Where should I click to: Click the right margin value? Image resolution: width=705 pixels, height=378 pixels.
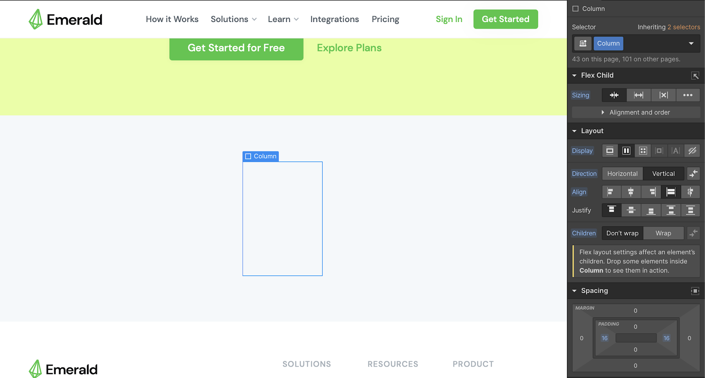[690, 338]
